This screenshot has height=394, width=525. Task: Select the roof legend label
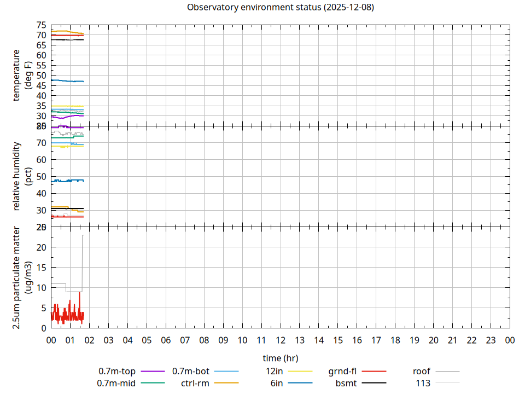(x=421, y=371)
